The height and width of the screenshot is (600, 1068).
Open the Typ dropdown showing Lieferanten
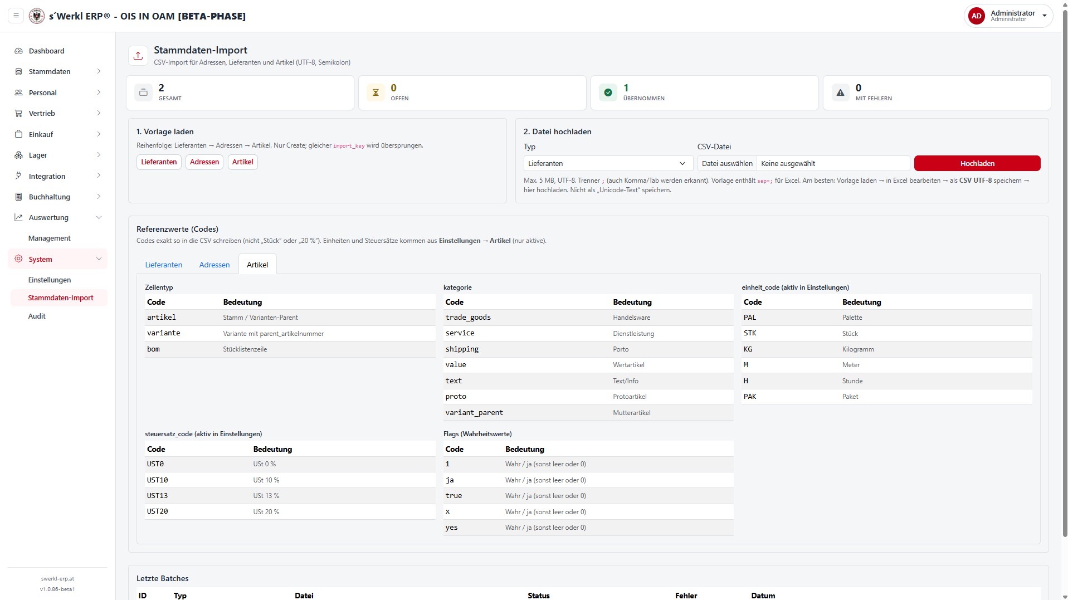[x=608, y=163]
